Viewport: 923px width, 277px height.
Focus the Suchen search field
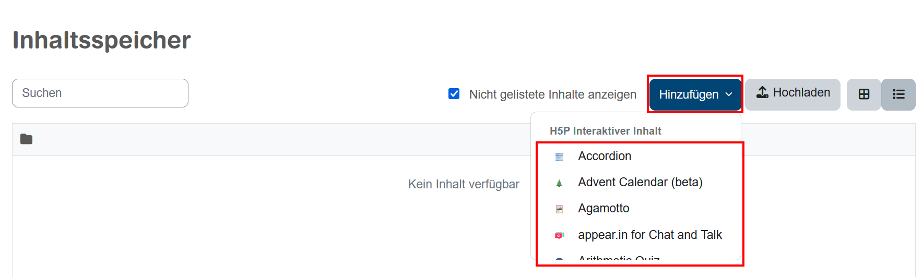[100, 93]
